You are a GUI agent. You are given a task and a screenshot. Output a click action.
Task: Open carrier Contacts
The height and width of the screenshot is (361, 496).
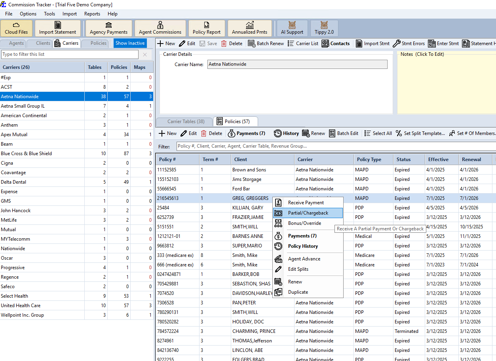336,44
